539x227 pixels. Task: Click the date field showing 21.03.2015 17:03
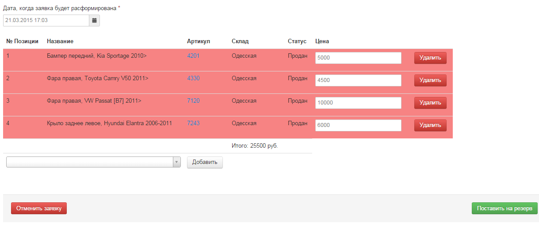(x=46, y=20)
